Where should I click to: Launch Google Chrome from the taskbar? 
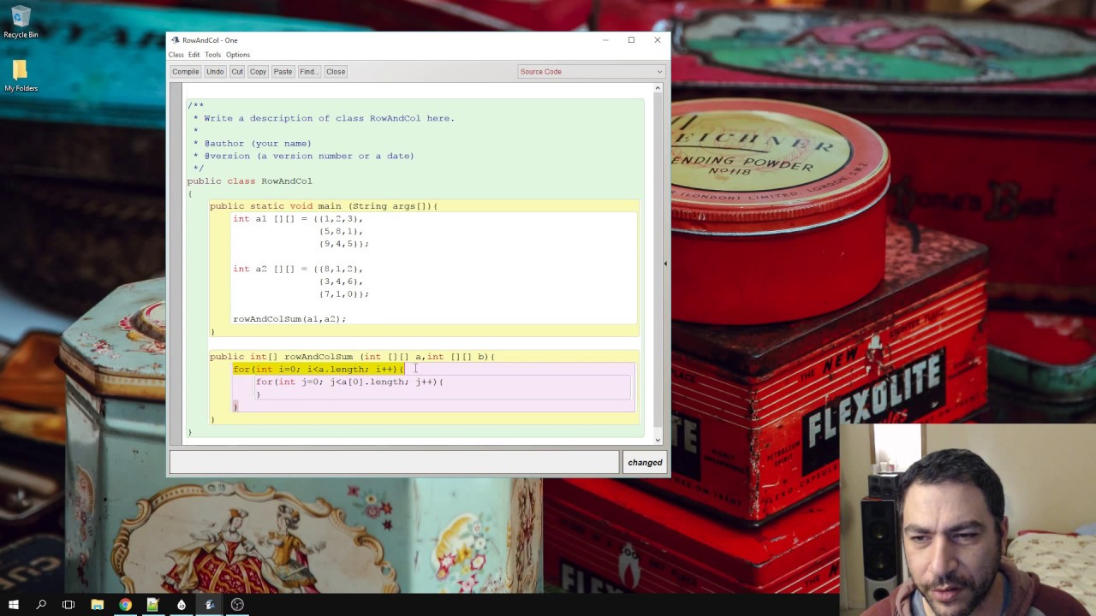pos(125,605)
